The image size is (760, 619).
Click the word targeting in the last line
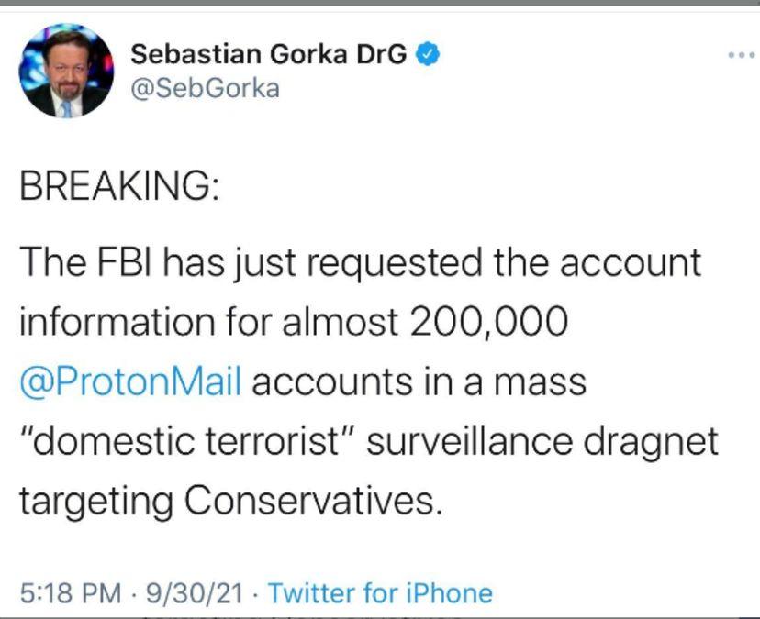point(96,501)
